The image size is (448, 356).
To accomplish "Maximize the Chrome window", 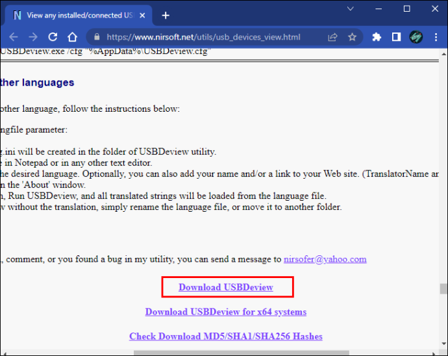I will pyautogui.click(x=406, y=9).
